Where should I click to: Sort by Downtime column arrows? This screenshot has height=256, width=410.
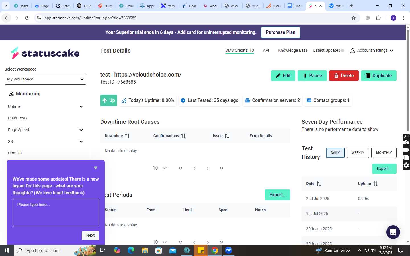127,136
